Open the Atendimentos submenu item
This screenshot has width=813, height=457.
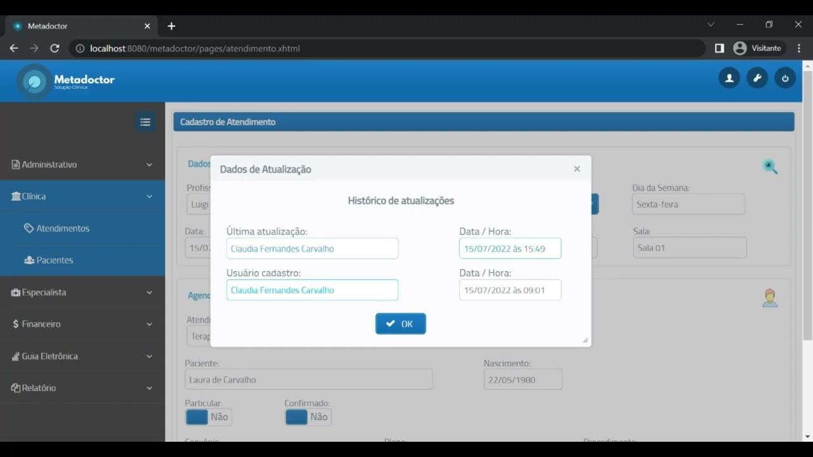pos(83,228)
